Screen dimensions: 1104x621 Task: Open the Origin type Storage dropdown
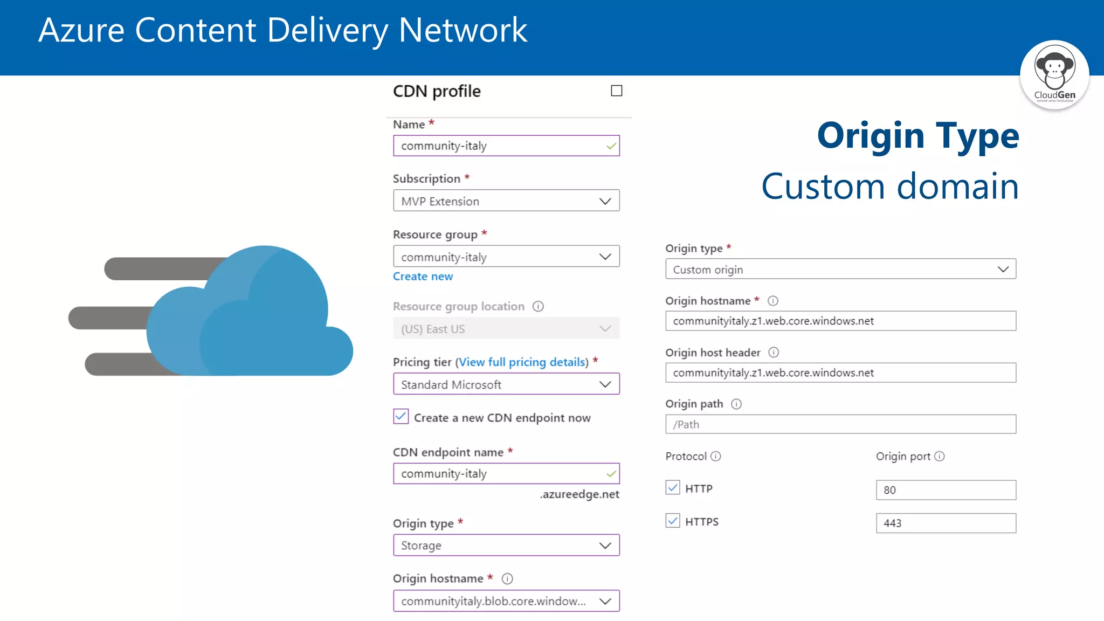506,546
